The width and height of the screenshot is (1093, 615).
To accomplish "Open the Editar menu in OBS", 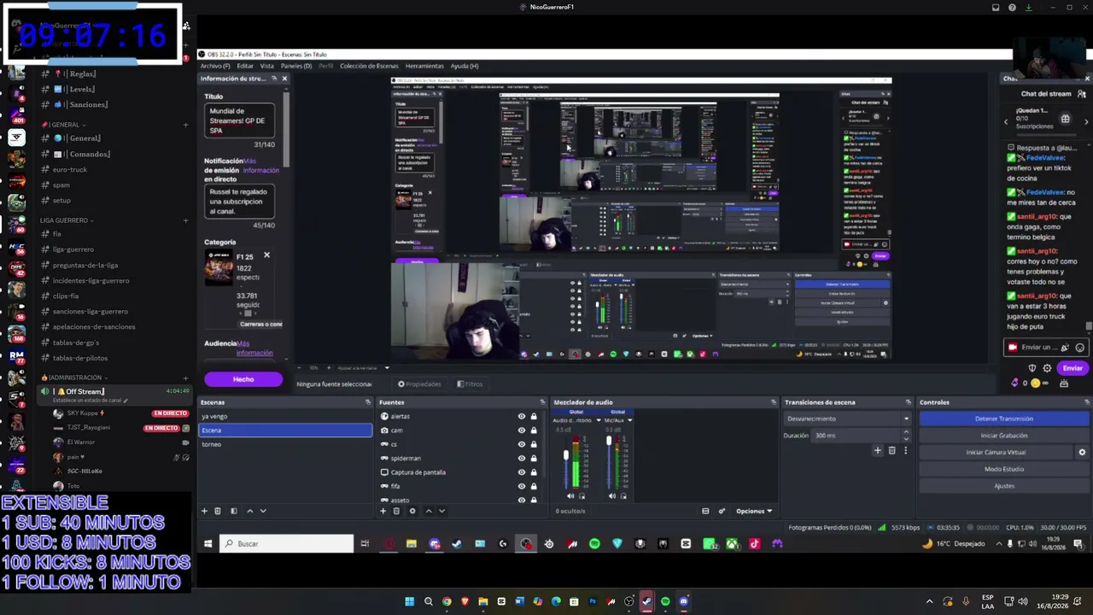I will (245, 66).
